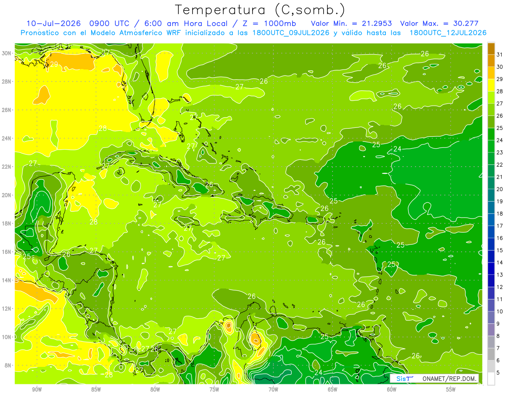This screenshot has width=511, height=395.
Task: Click the 60W longitude axis label
Action: pyautogui.click(x=392, y=389)
